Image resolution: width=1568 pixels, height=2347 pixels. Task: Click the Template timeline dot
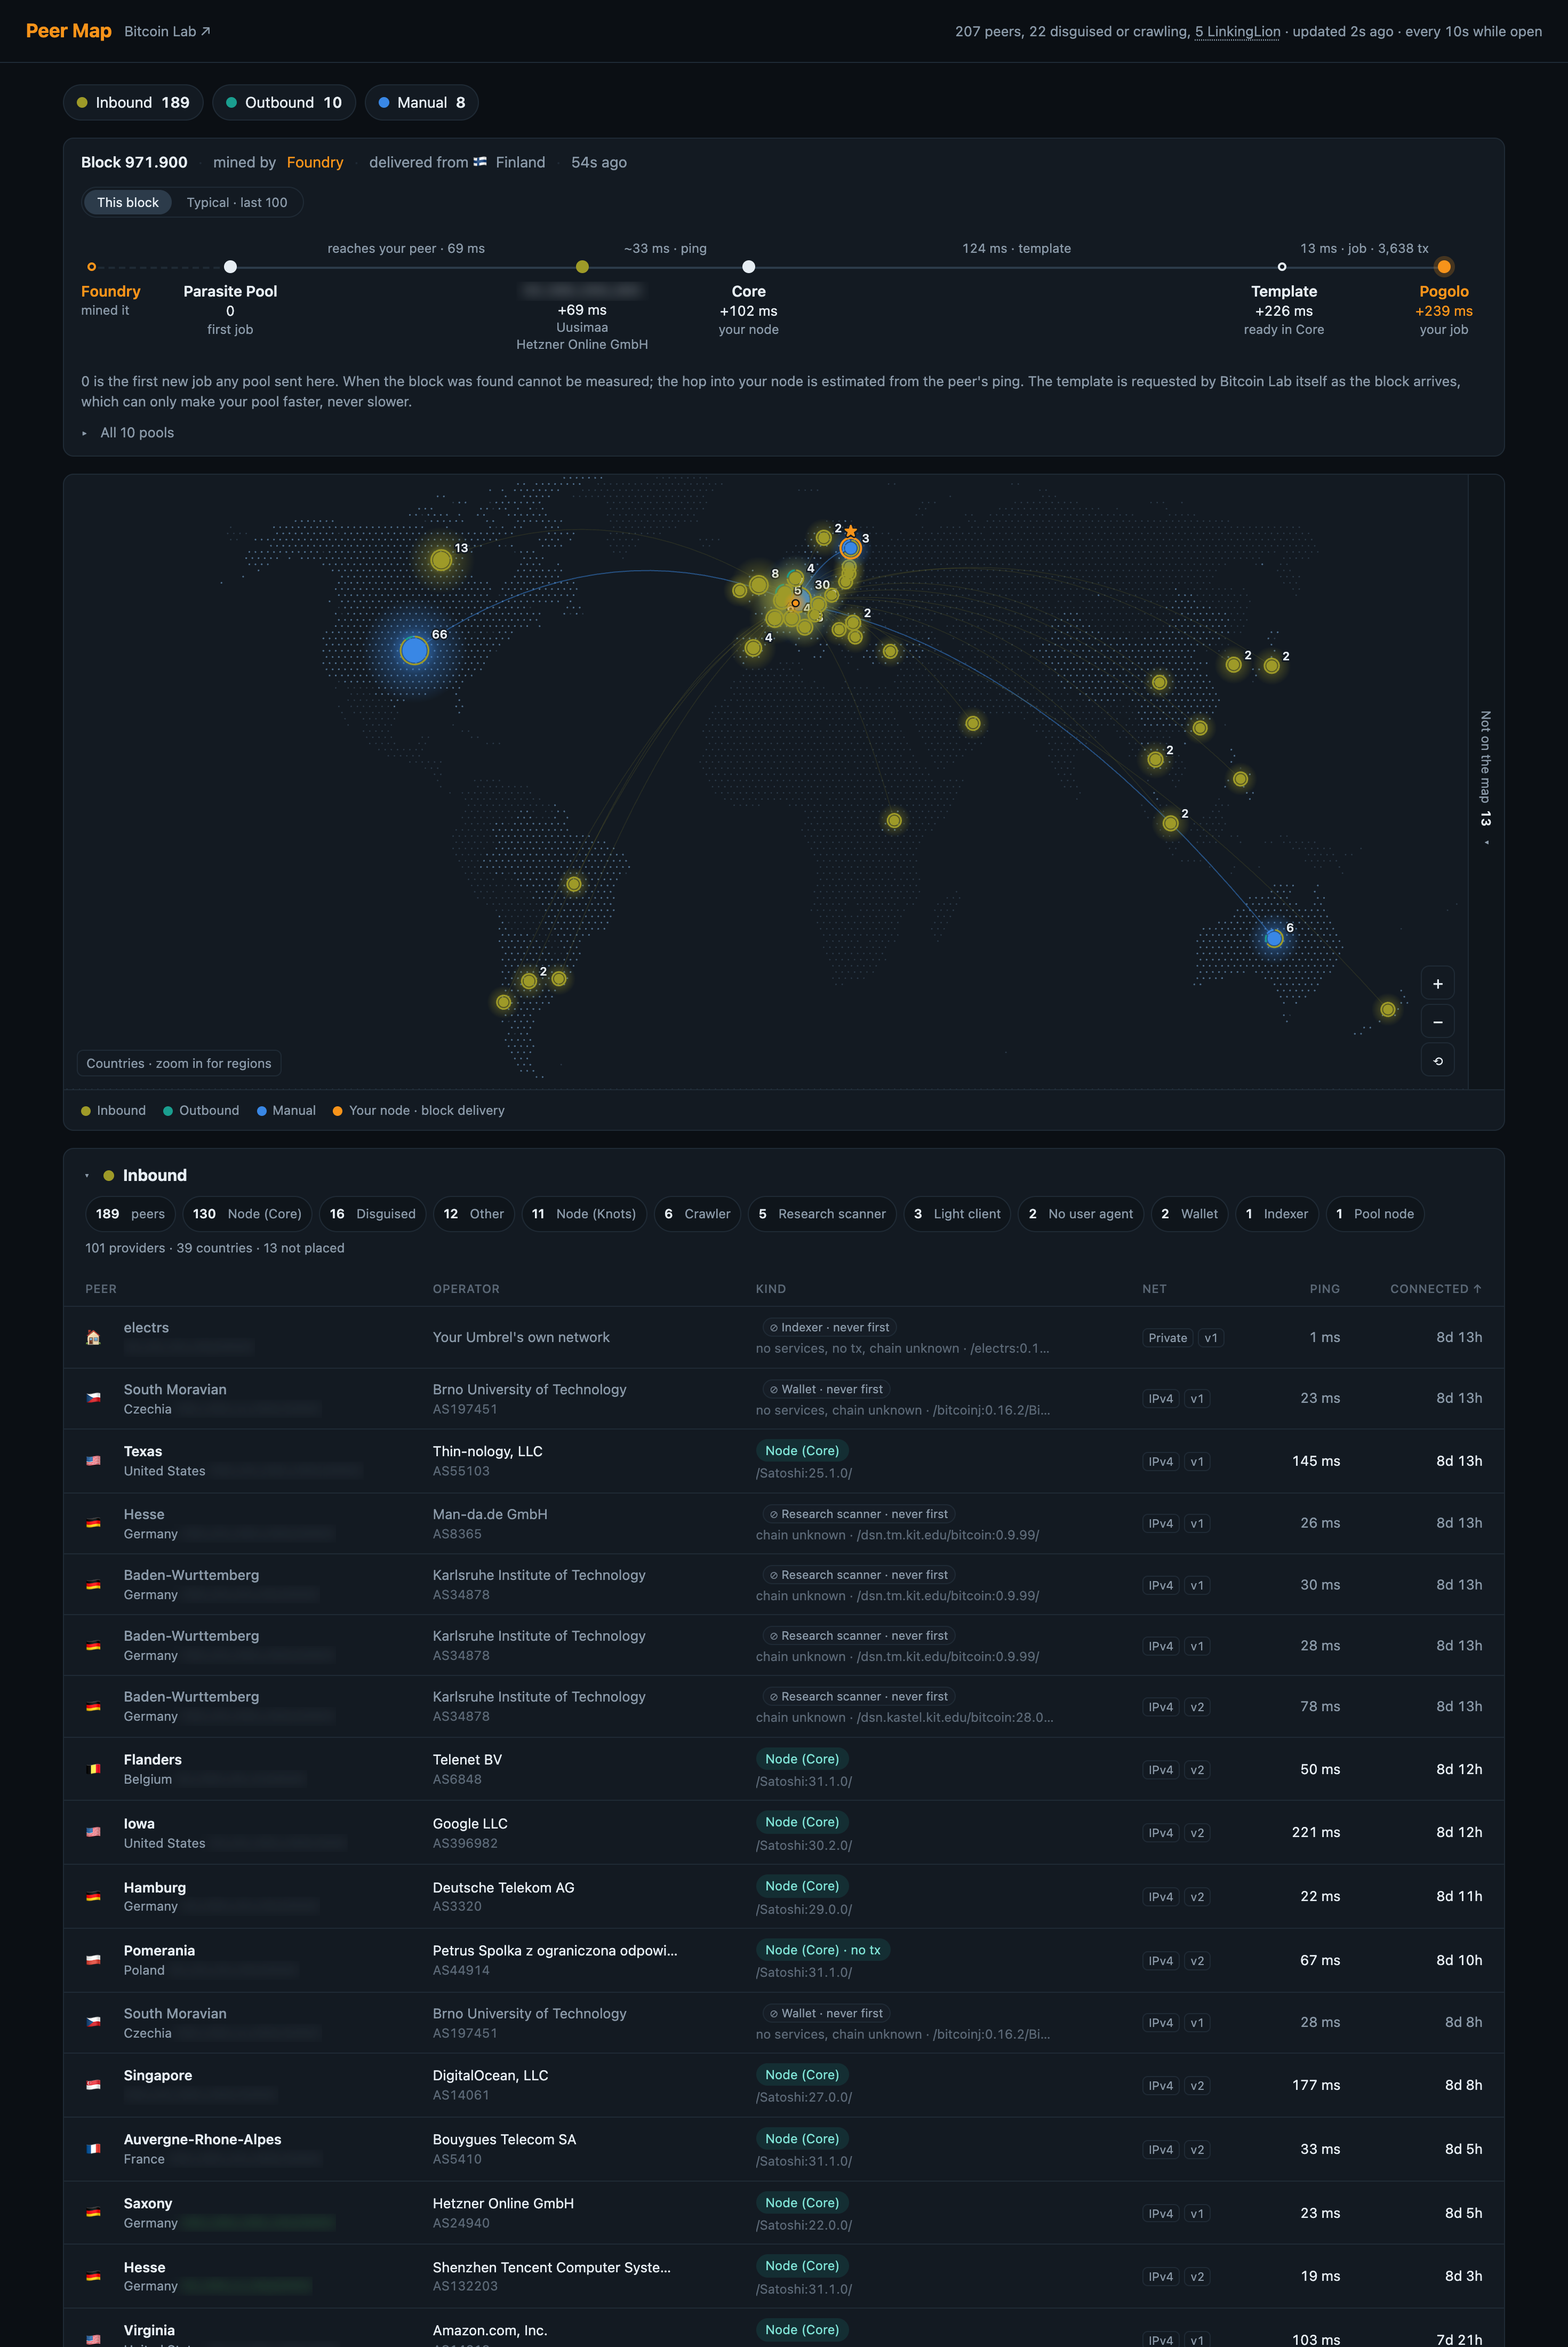pyautogui.click(x=1282, y=267)
